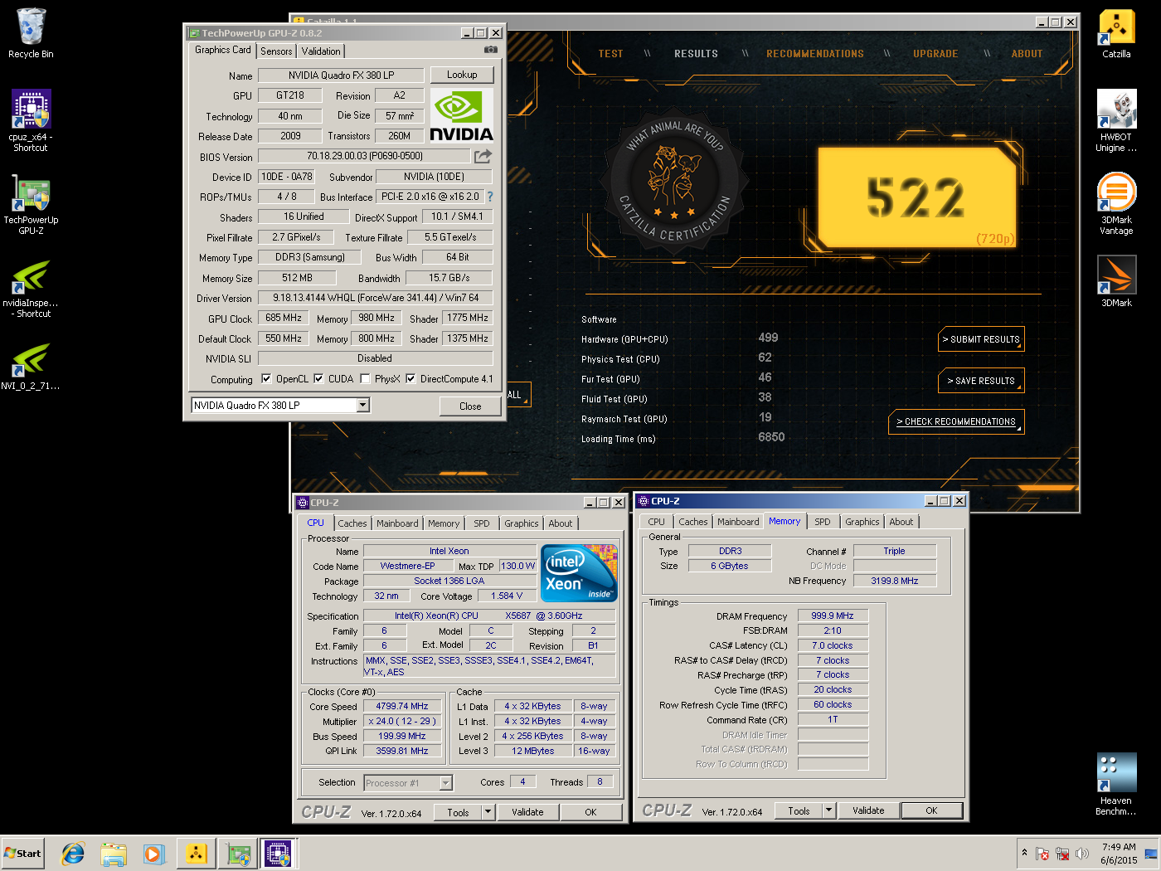Click SUBMIT RESULTS in Catzilla
The height and width of the screenshot is (871, 1161).
pos(981,339)
